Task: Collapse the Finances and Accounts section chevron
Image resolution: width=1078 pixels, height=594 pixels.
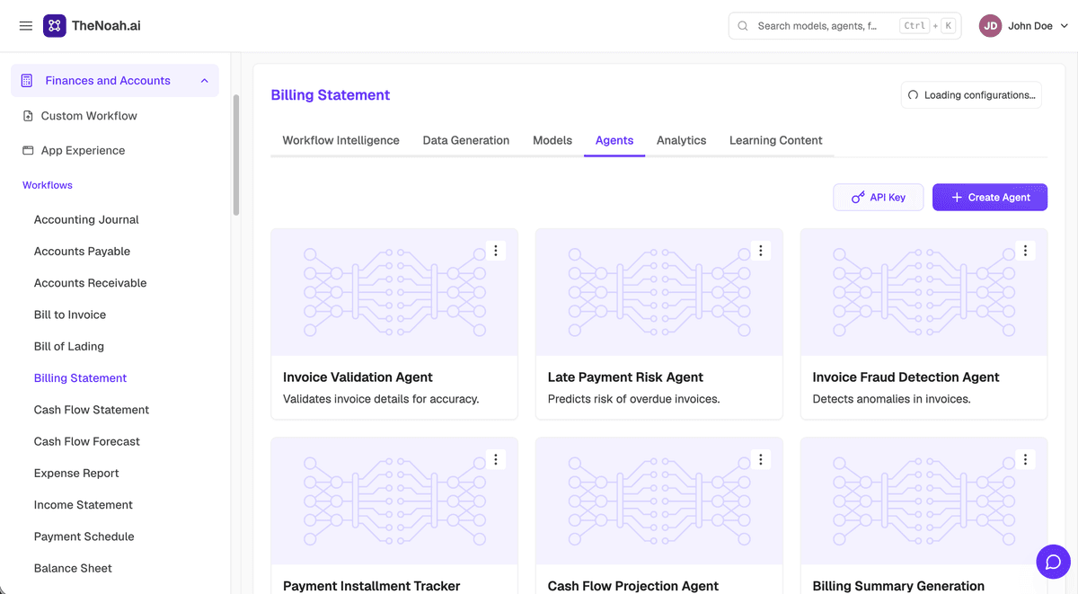Action: pyautogui.click(x=204, y=81)
